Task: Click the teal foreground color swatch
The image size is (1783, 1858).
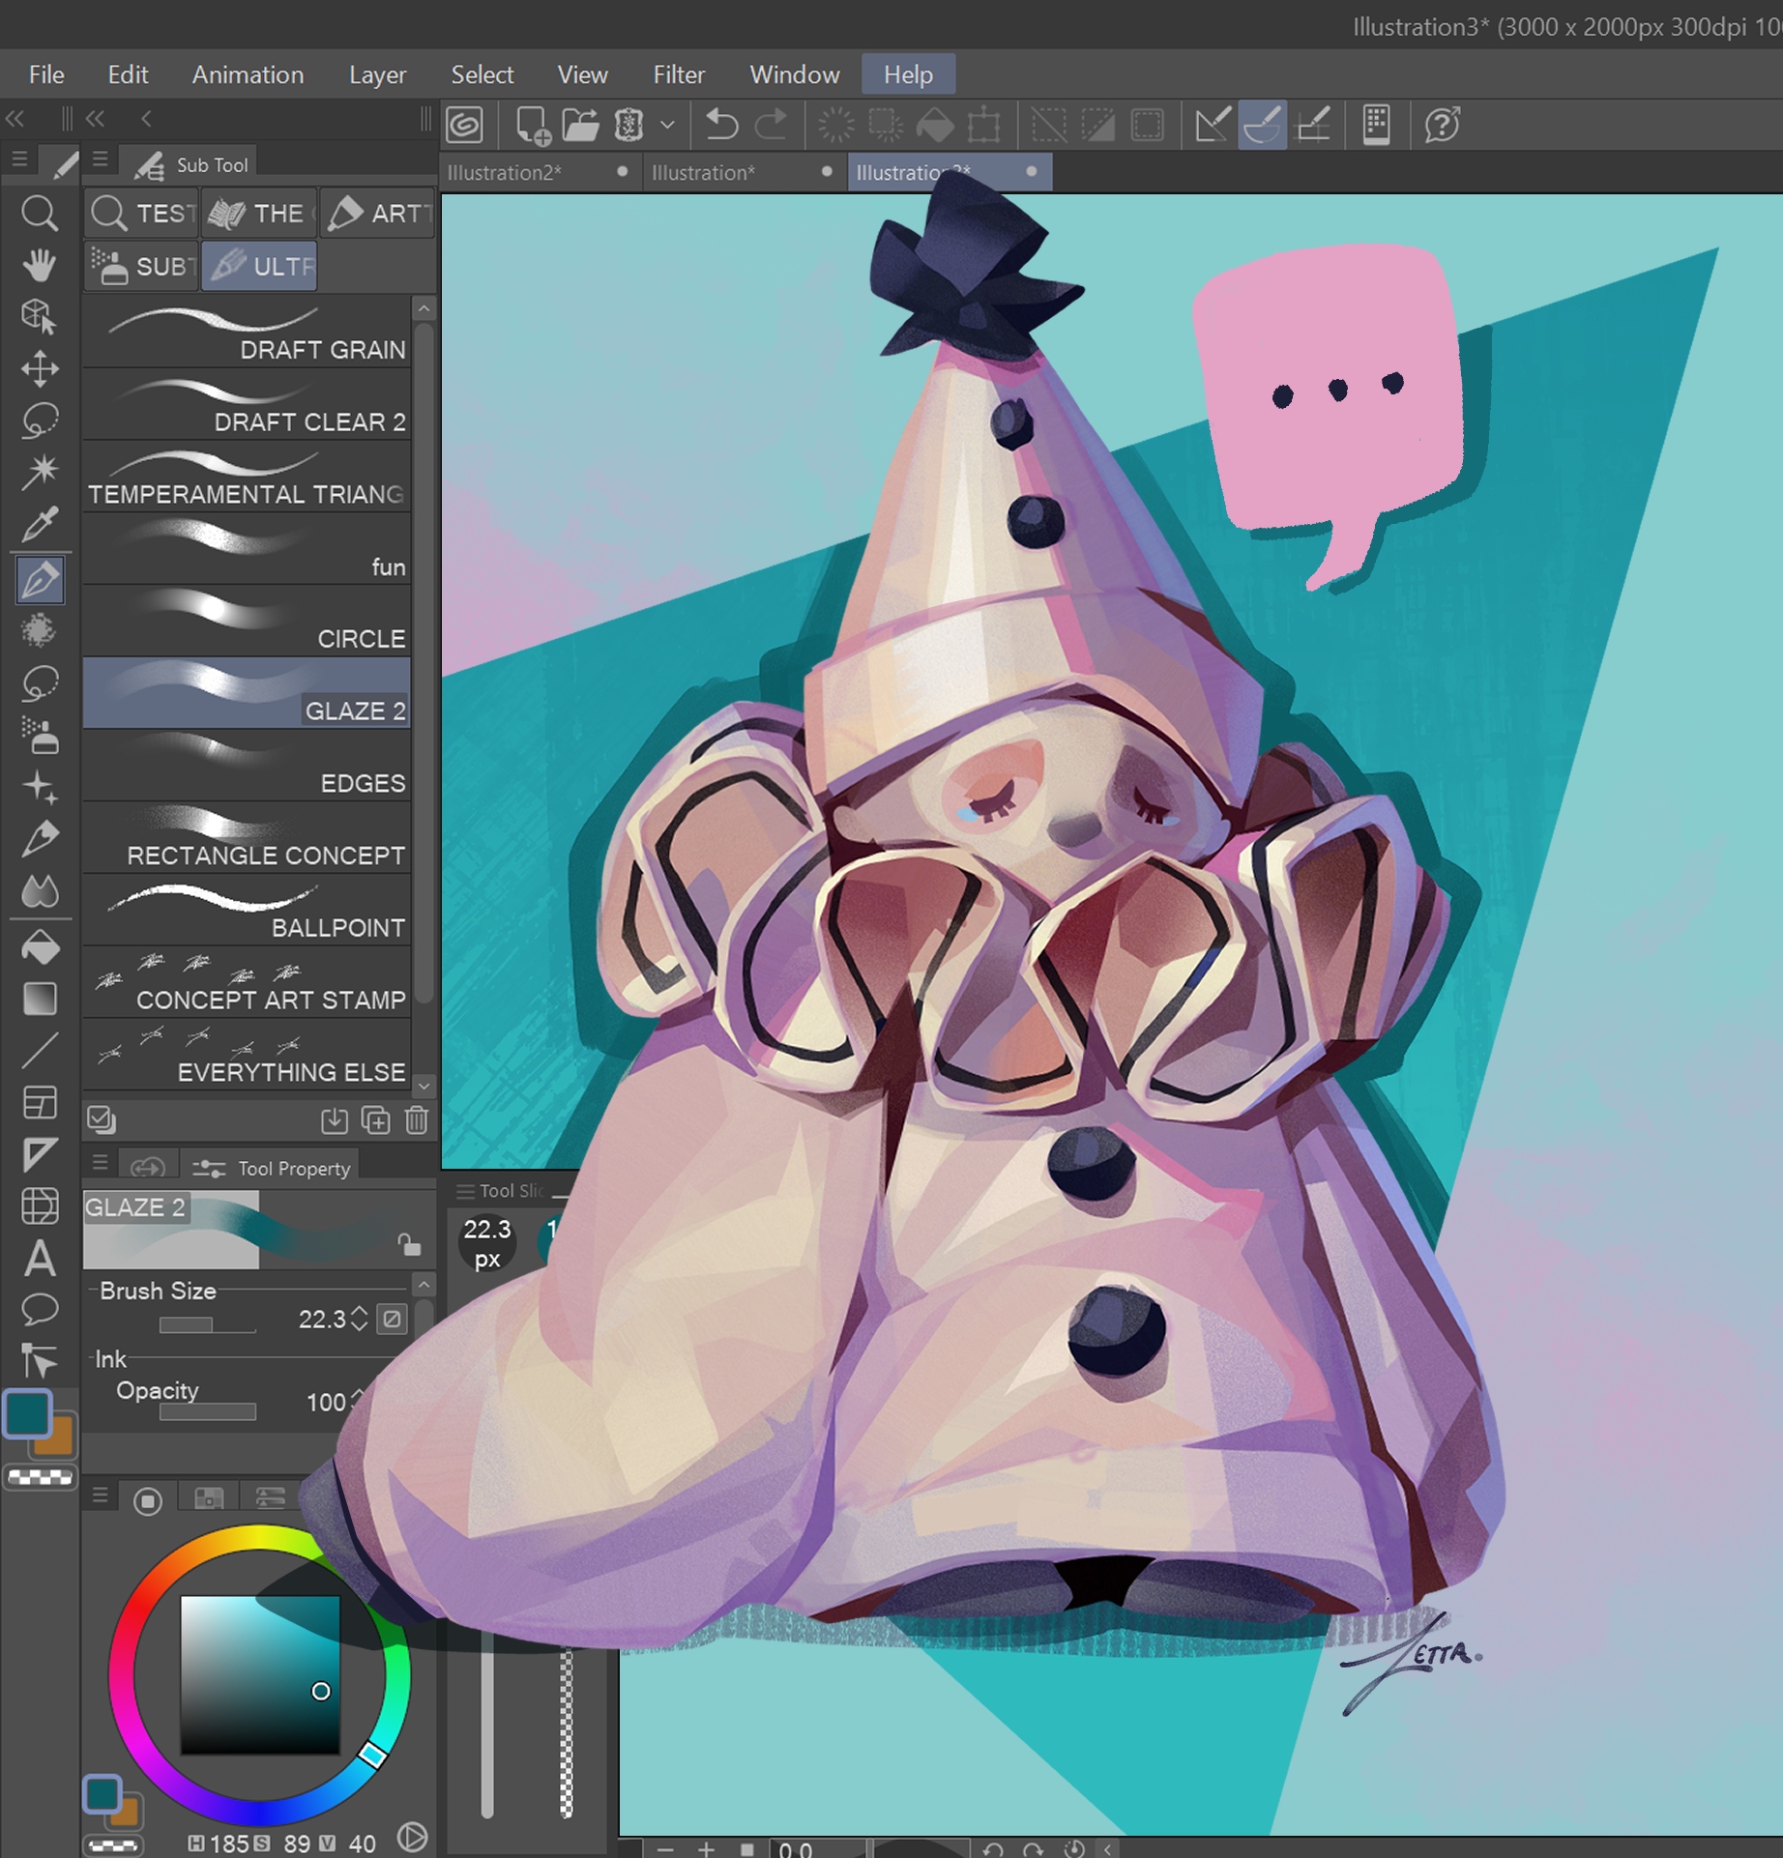Action: click(27, 1413)
